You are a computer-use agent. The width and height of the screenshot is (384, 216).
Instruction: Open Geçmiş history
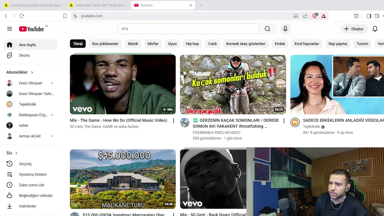pos(30,164)
